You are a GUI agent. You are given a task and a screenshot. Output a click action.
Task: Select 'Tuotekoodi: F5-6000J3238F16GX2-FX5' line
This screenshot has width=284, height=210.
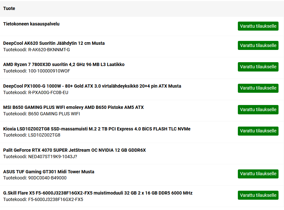[x=43, y=199]
